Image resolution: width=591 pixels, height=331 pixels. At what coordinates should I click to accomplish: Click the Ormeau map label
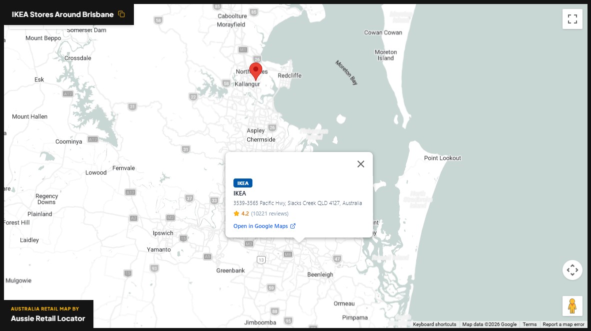(x=344, y=304)
